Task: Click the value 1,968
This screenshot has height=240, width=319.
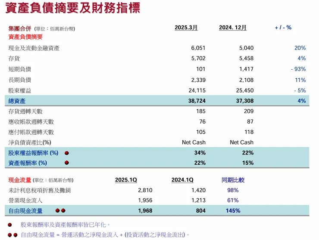Action: pyautogui.click(x=145, y=211)
